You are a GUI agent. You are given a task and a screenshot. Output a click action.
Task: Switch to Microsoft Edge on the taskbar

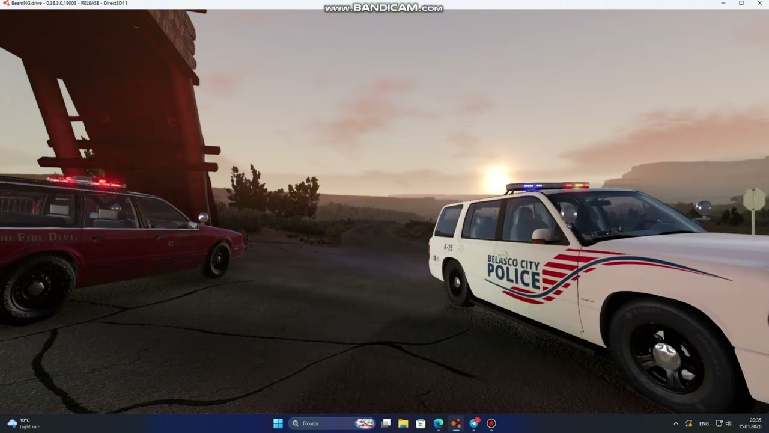[x=439, y=423]
